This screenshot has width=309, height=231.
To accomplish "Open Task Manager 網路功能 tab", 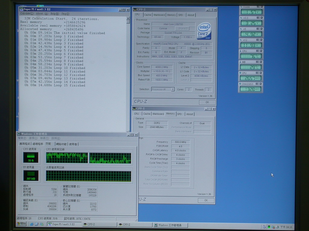I will coord(61,144).
